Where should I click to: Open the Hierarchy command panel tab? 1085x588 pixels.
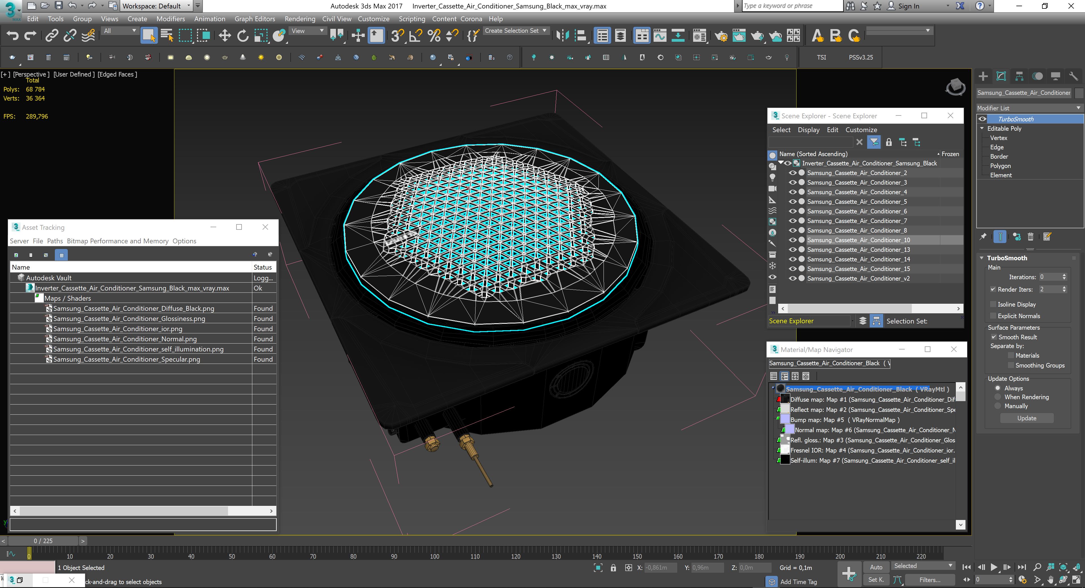pyautogui.click(x=1019, y=76)
